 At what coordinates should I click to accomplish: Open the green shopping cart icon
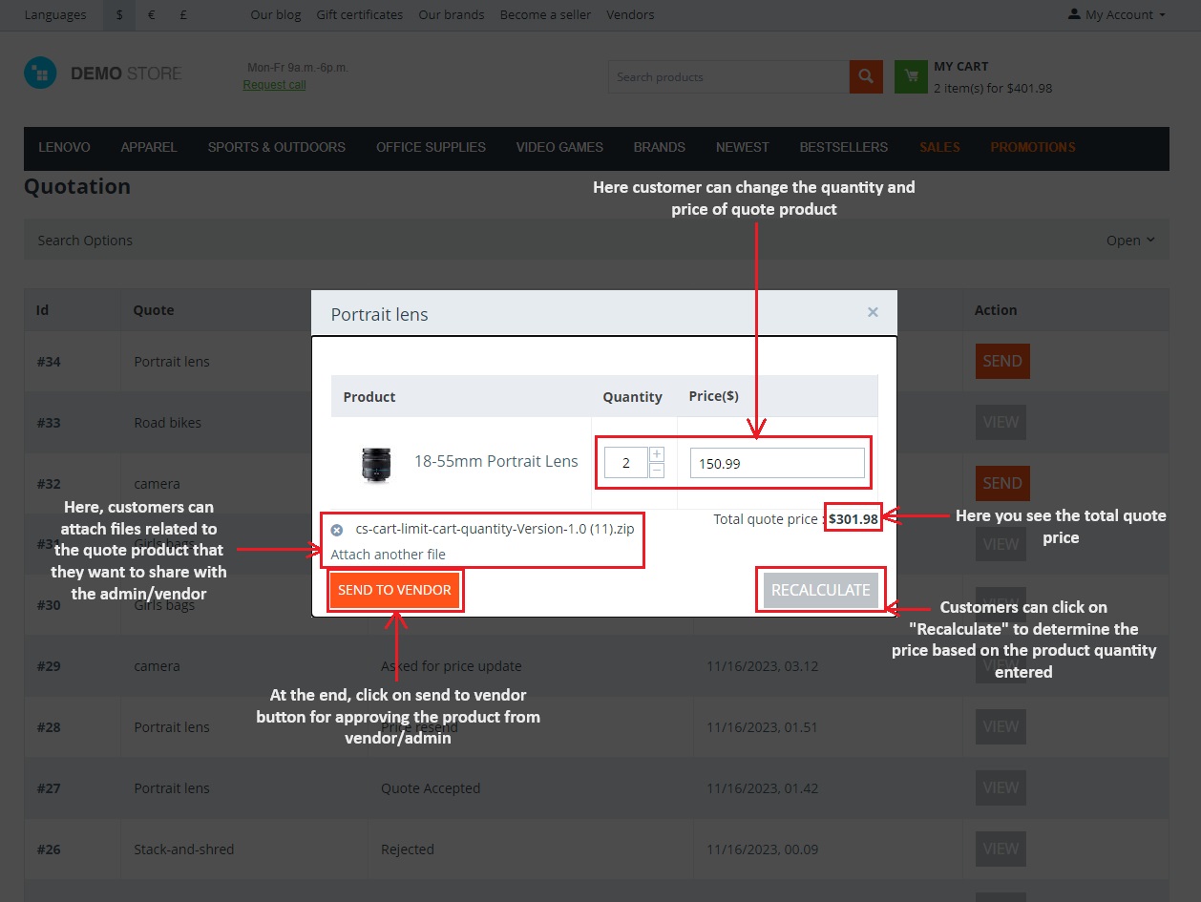[911, 76]
